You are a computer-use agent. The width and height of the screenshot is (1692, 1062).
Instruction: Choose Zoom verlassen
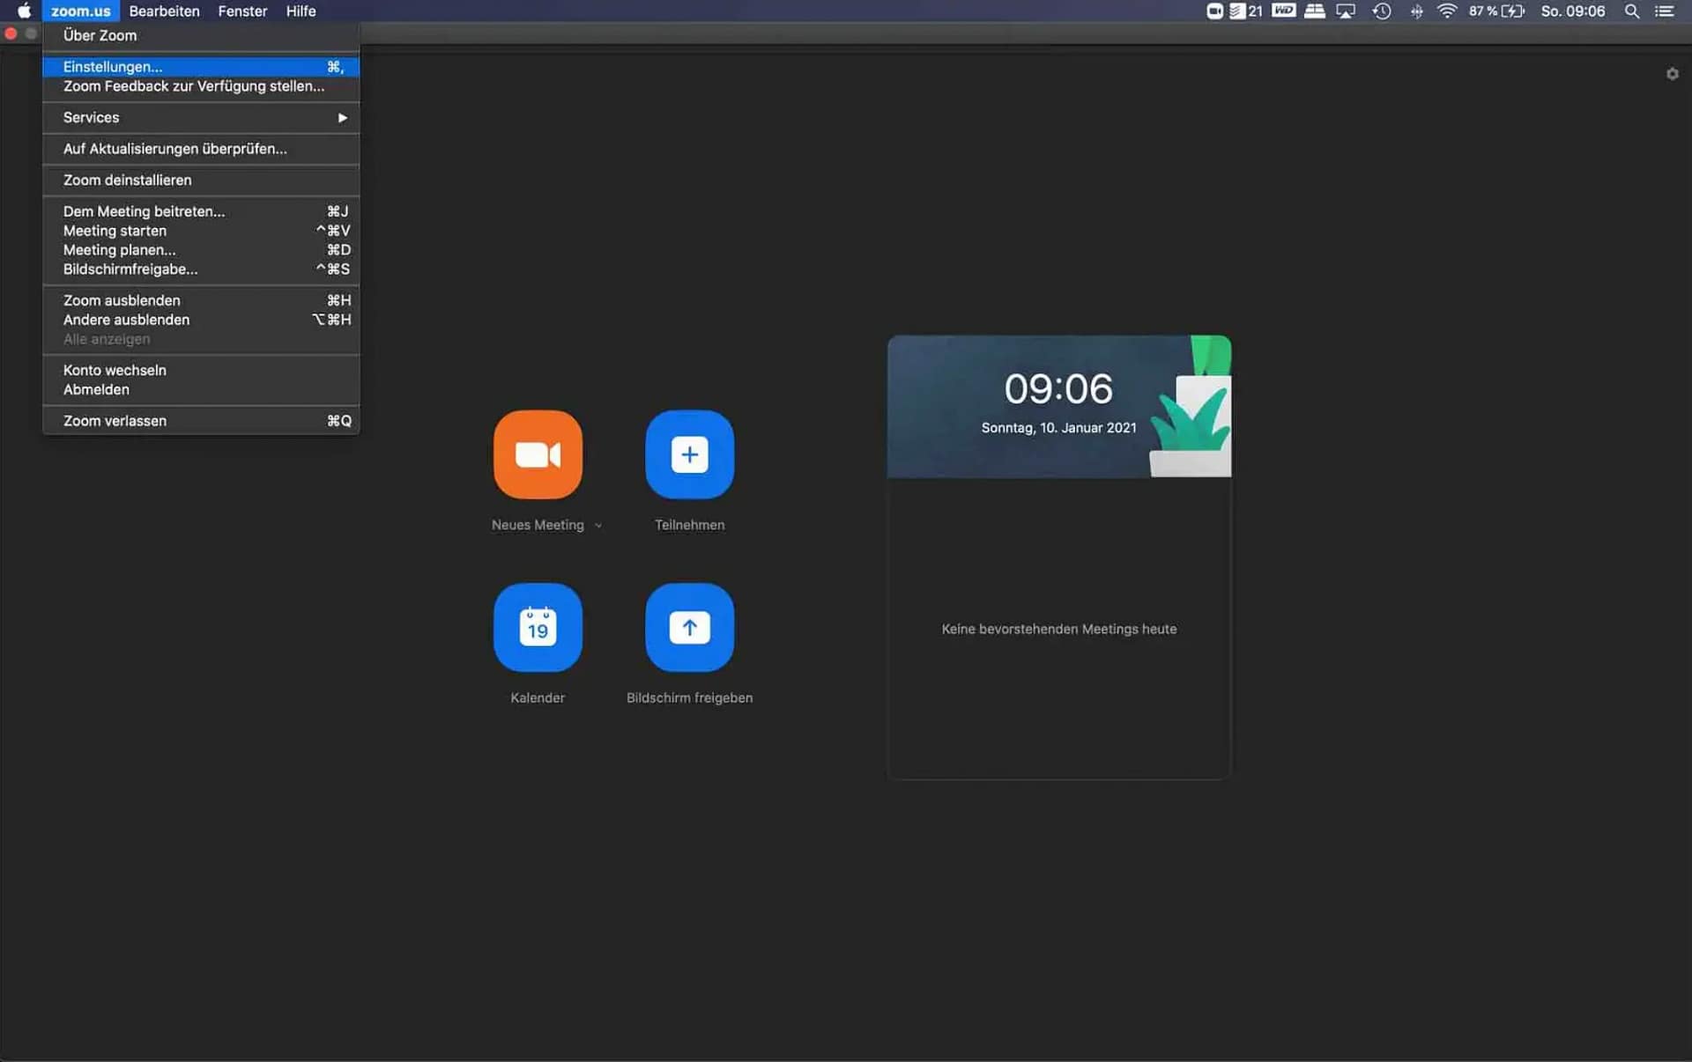coord(201,421)
